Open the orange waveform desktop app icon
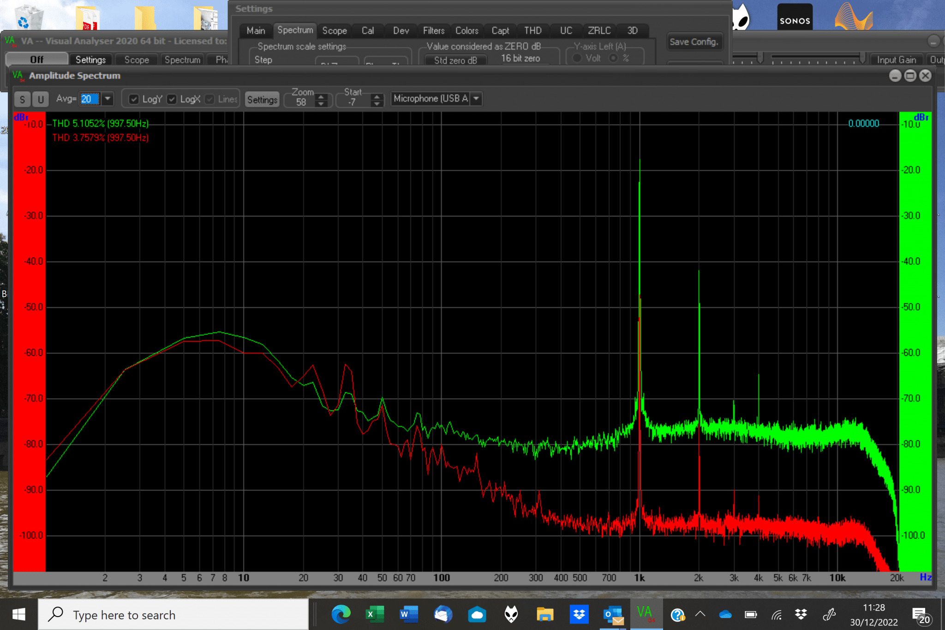This screenshot has height=630, width=945. click(x=853, y=16)
